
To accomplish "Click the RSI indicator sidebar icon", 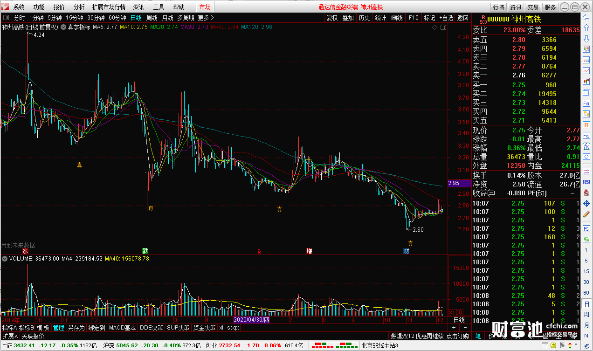I will coord(586,182).
